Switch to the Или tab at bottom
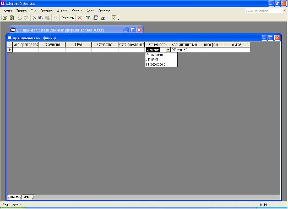The image size is (288, 209). [27, 197]
